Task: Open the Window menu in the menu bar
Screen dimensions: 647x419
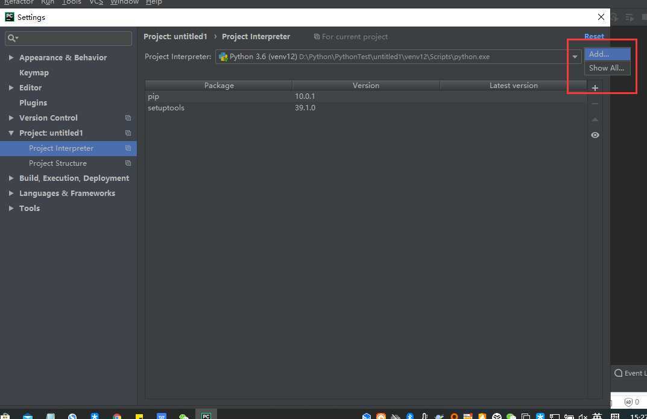Action: (124, 2)
